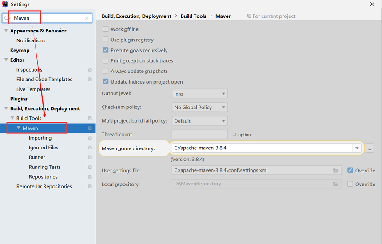
Task: Select Live Templates in the tree
Action: point(33,89)
